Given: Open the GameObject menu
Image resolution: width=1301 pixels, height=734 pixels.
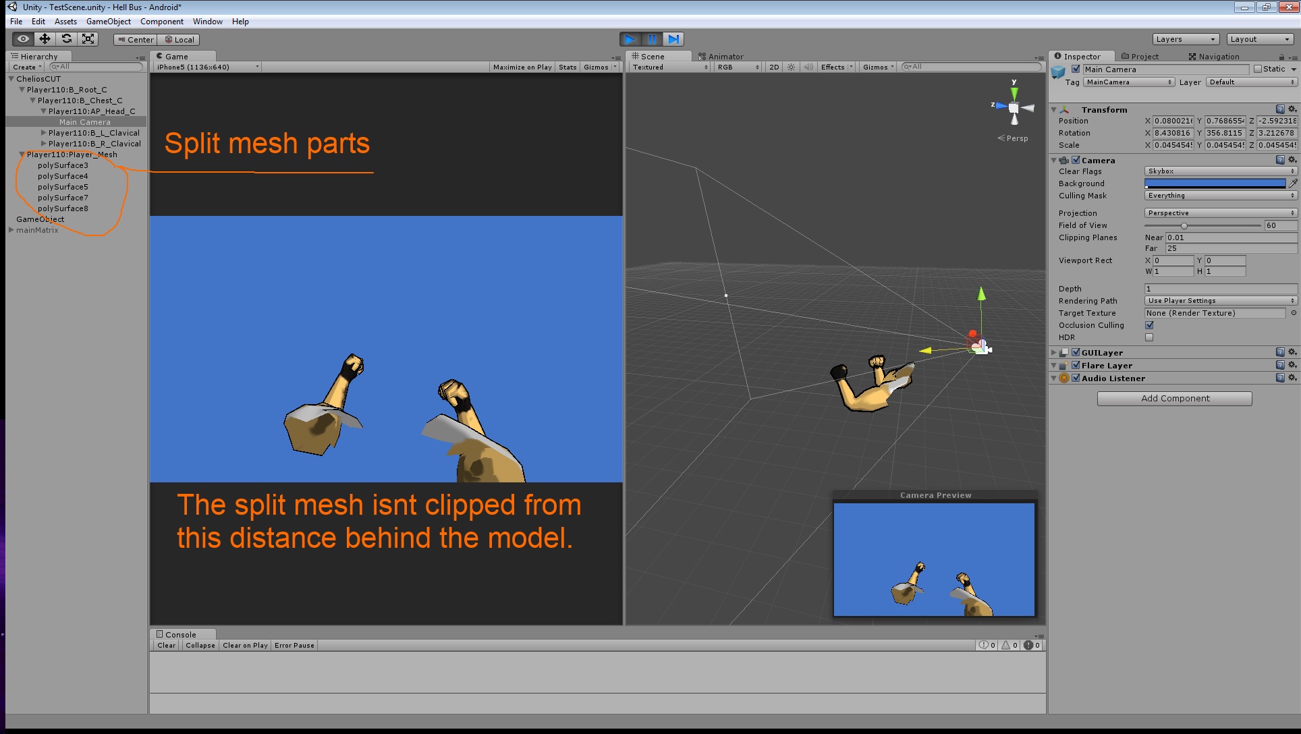Looking at the screenshot, I should (108, 21).
